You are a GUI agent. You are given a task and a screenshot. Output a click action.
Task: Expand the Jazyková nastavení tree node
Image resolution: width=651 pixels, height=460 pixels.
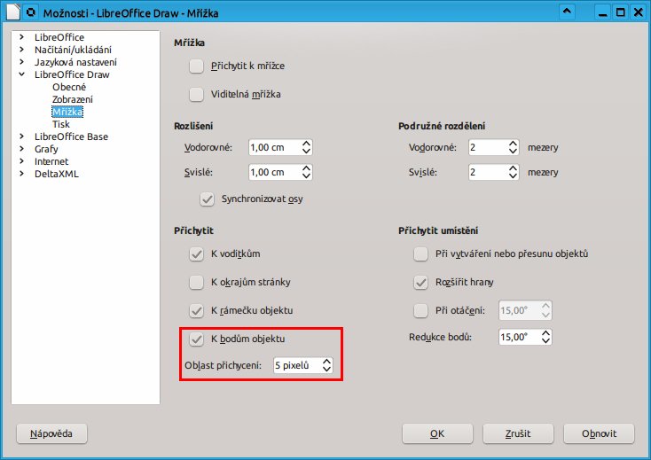click(21, 62)
